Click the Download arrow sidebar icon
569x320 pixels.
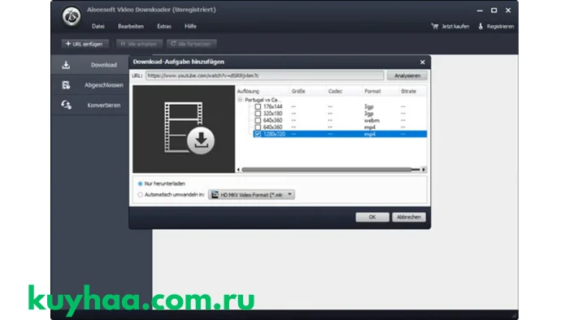[66, 65]
